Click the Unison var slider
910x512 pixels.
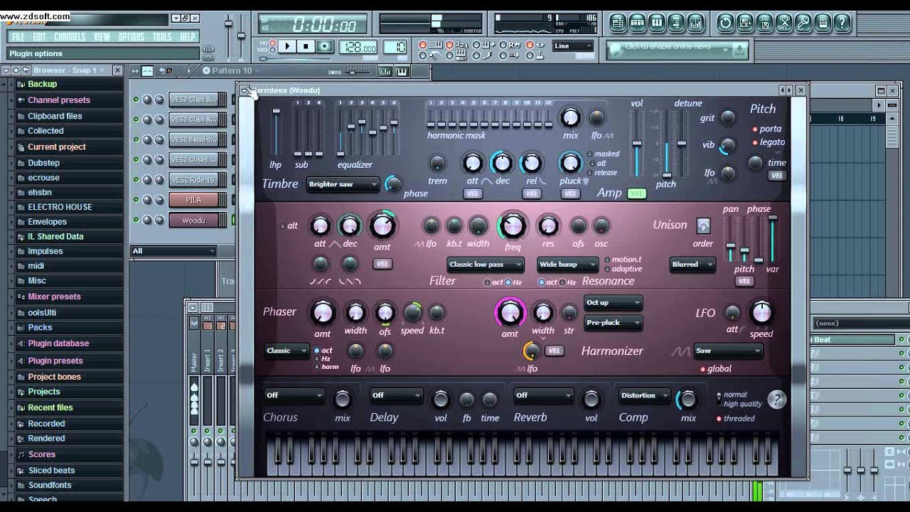point(772,238)
